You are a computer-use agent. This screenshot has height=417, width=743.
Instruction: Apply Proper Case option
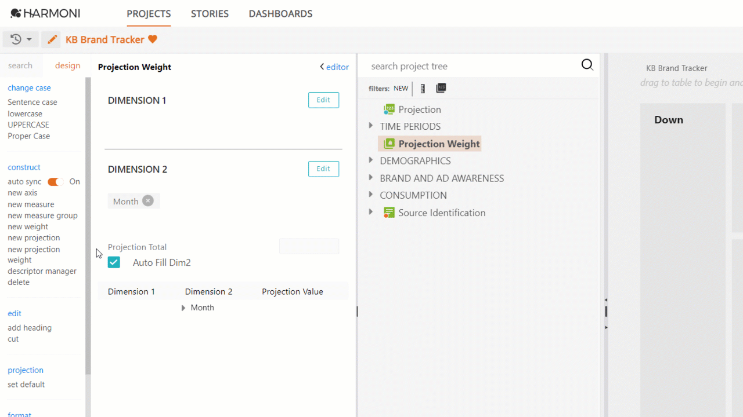[29, 136]
